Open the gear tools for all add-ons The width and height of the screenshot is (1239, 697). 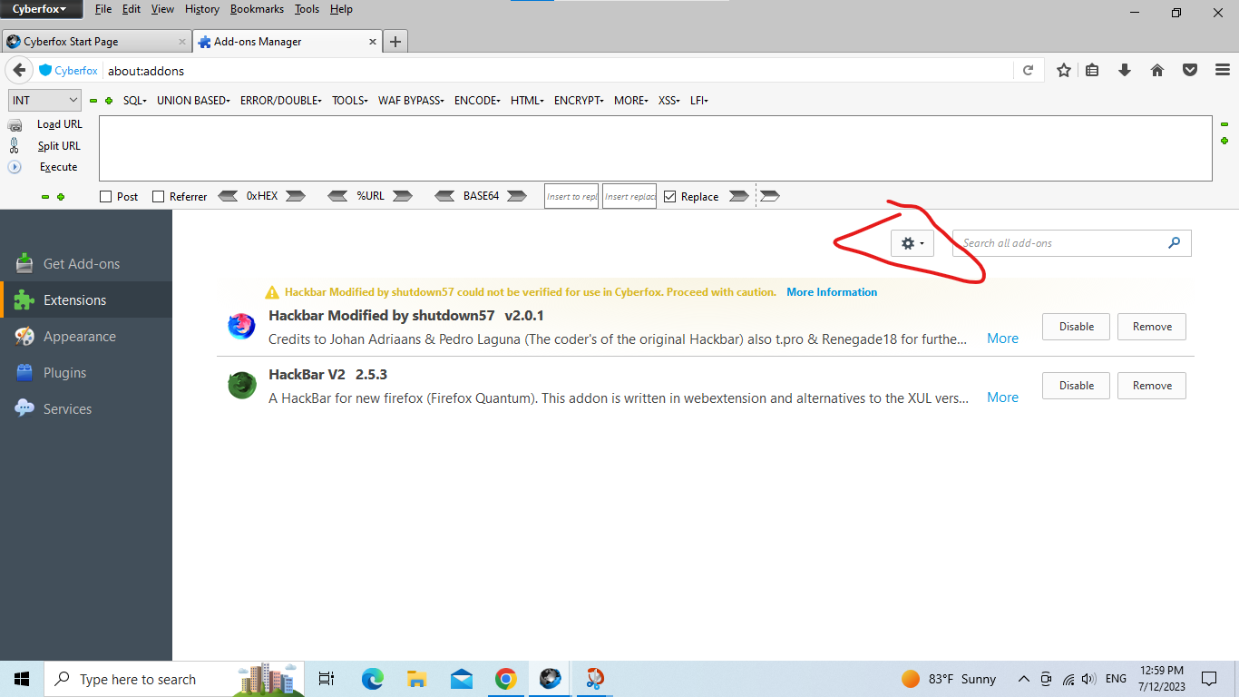pos(912,242)
